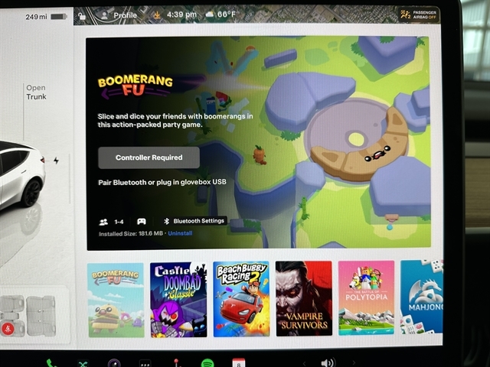Tap the charge port lightning bolt icon
This screenshot has height=367, width=490.
(x=56, y=161)
